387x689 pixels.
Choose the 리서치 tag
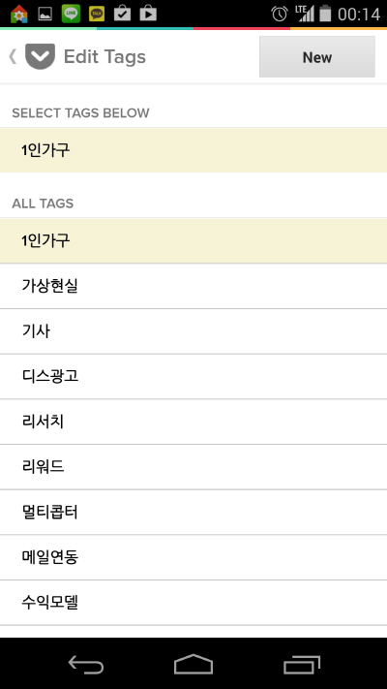[x=193, y=422]
